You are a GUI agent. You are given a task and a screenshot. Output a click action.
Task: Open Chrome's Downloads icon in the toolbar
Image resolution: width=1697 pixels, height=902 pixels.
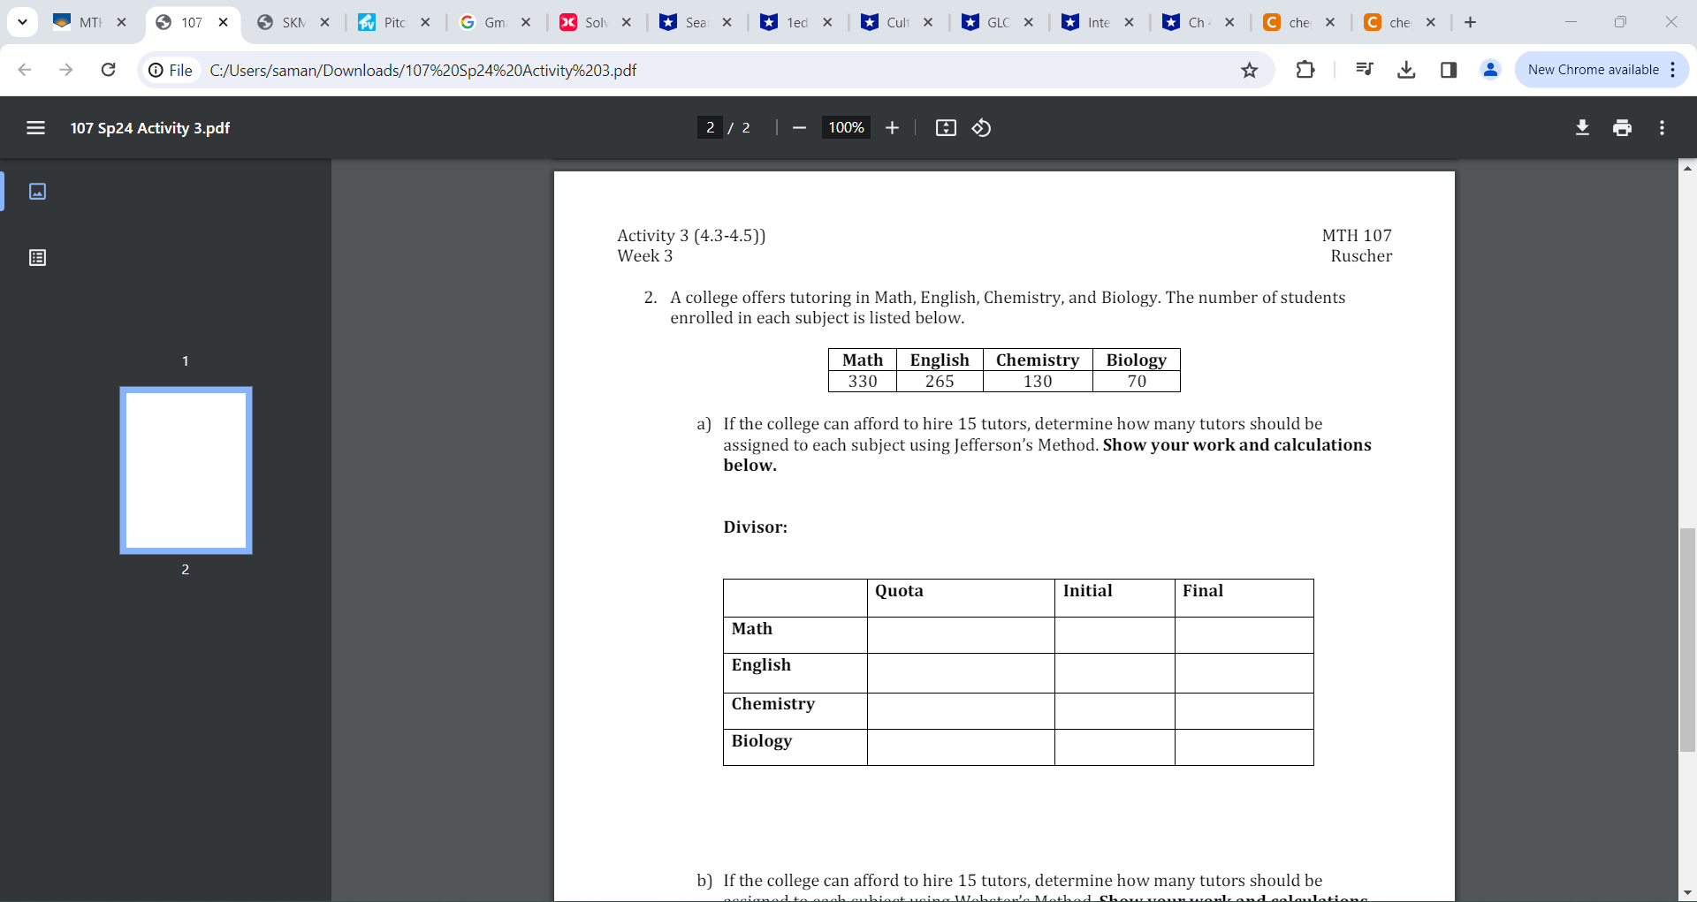pos(1405,70)
